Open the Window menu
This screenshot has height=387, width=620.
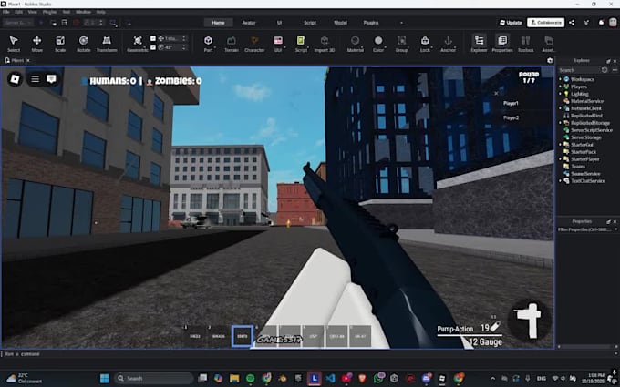(x=83, y=12)
